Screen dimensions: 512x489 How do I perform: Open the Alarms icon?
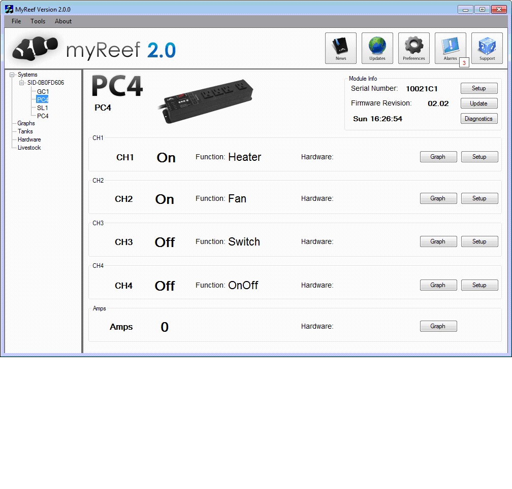[x=450, y=48]
